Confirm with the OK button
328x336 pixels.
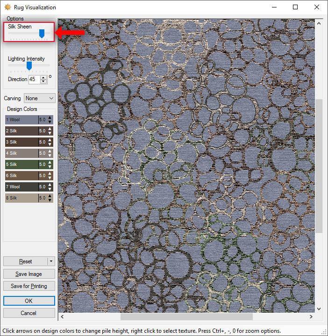[x=29, y=301]
